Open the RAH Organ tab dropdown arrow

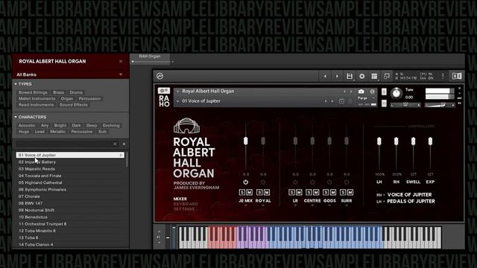click(x=133, y=62)
